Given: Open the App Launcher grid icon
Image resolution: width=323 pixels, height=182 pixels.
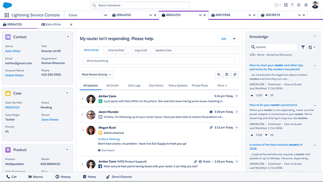Looking at the screenshot, I should 7,15.
